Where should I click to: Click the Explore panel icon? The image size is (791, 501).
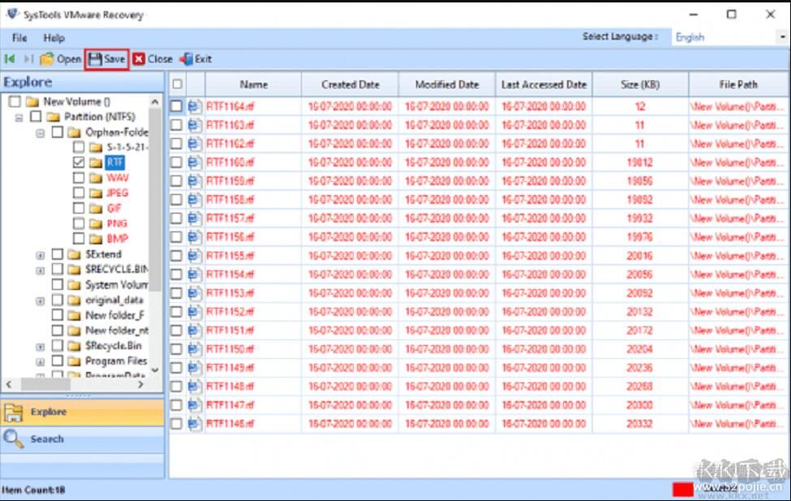pos(15,412)
